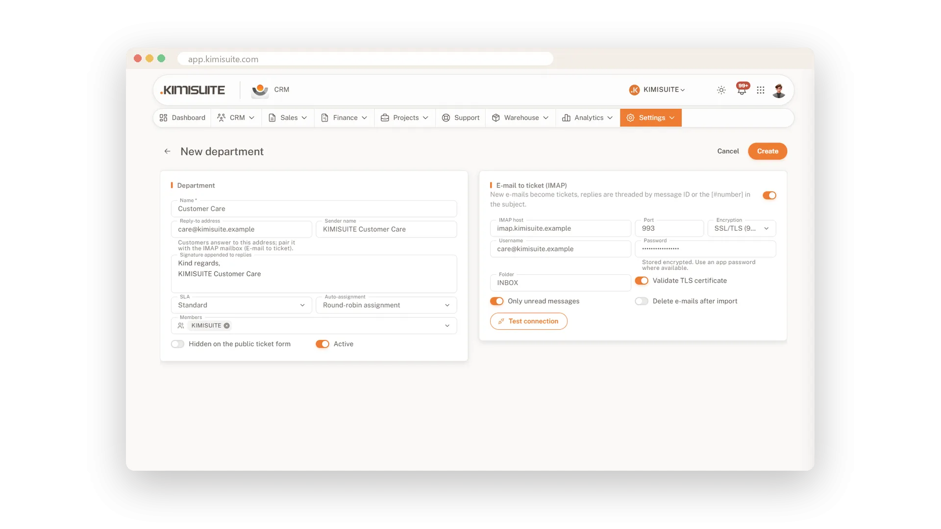This screenshot has width=941, height=529.
Task: Expand the Members dropdown arrow
Action: tap(447, 326)
